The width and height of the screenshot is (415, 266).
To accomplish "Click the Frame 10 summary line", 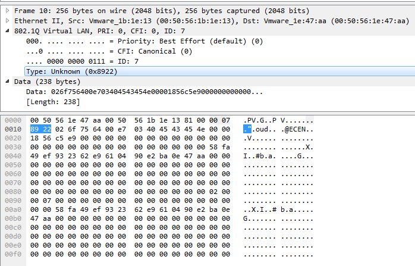I will (161, 10).
